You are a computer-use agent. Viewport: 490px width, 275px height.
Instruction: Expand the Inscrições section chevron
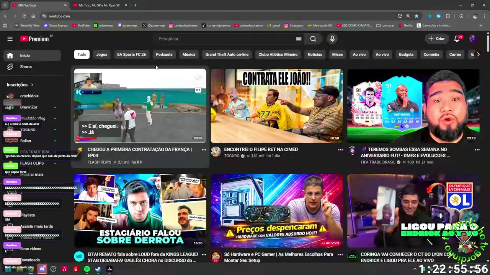[32, 85]
